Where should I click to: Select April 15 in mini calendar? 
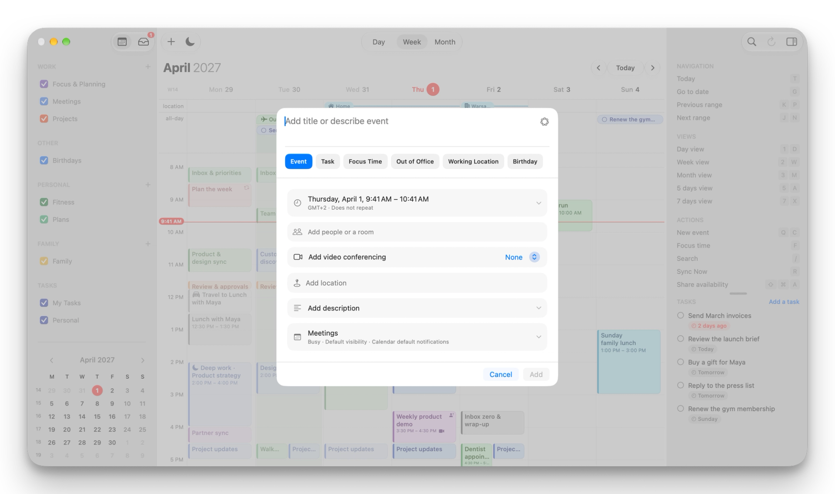(97, 417)
